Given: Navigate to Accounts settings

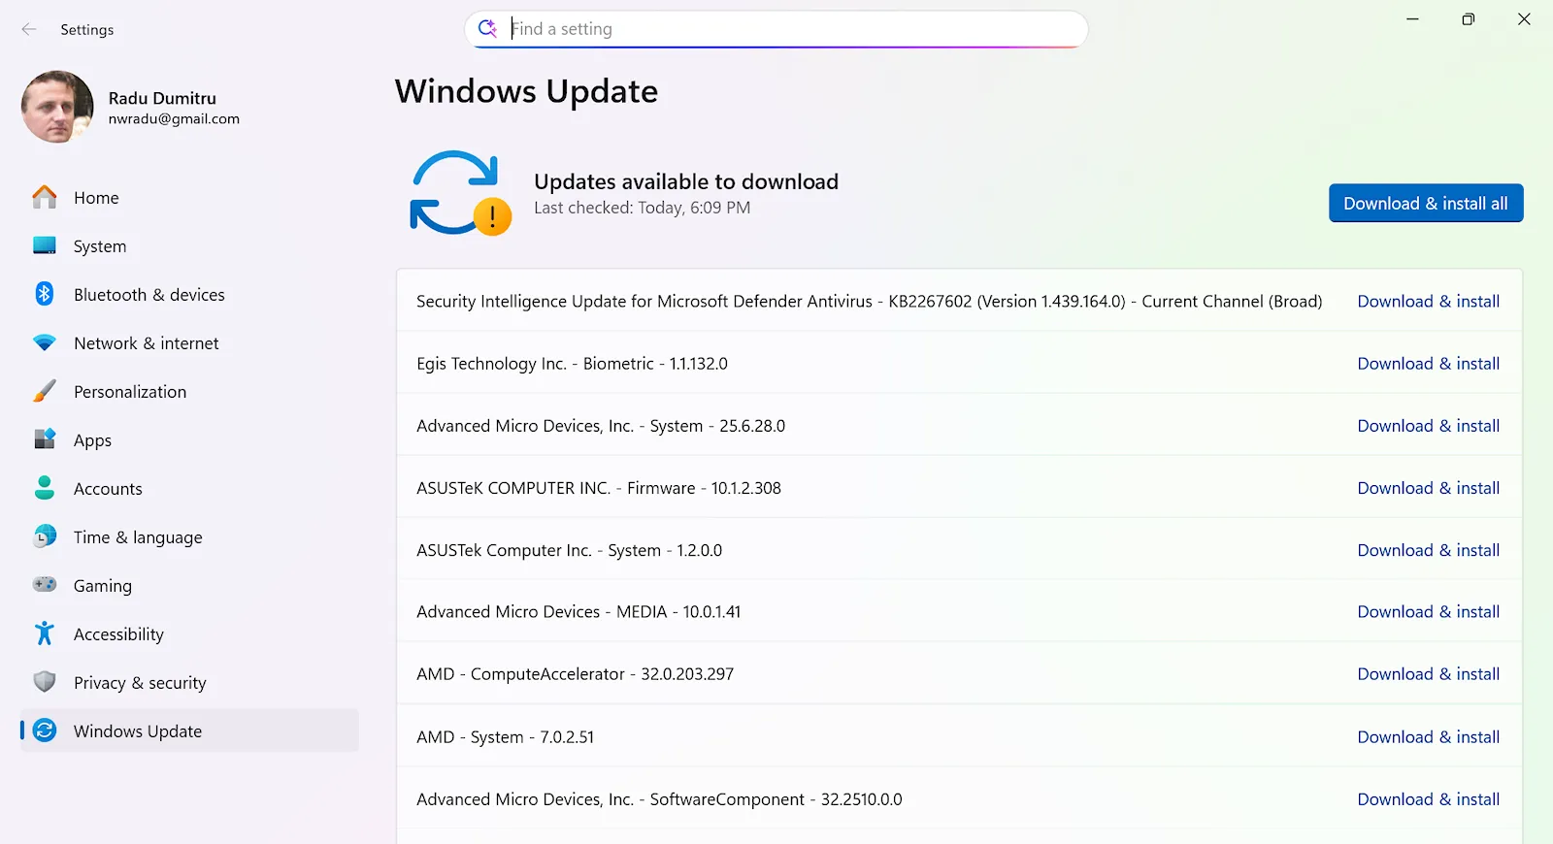Looking at the screenshot, I should pyautogui.click(x=108, y=489).
